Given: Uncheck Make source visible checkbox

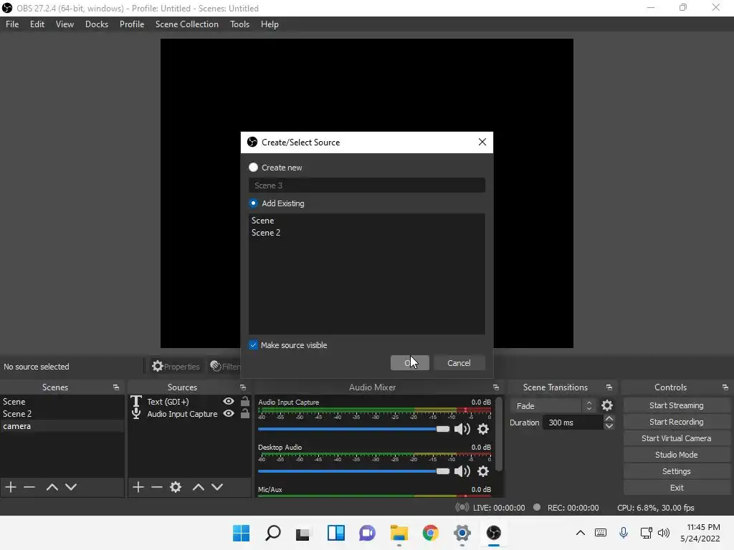Looking at the screenshot, I should point(253,345).
